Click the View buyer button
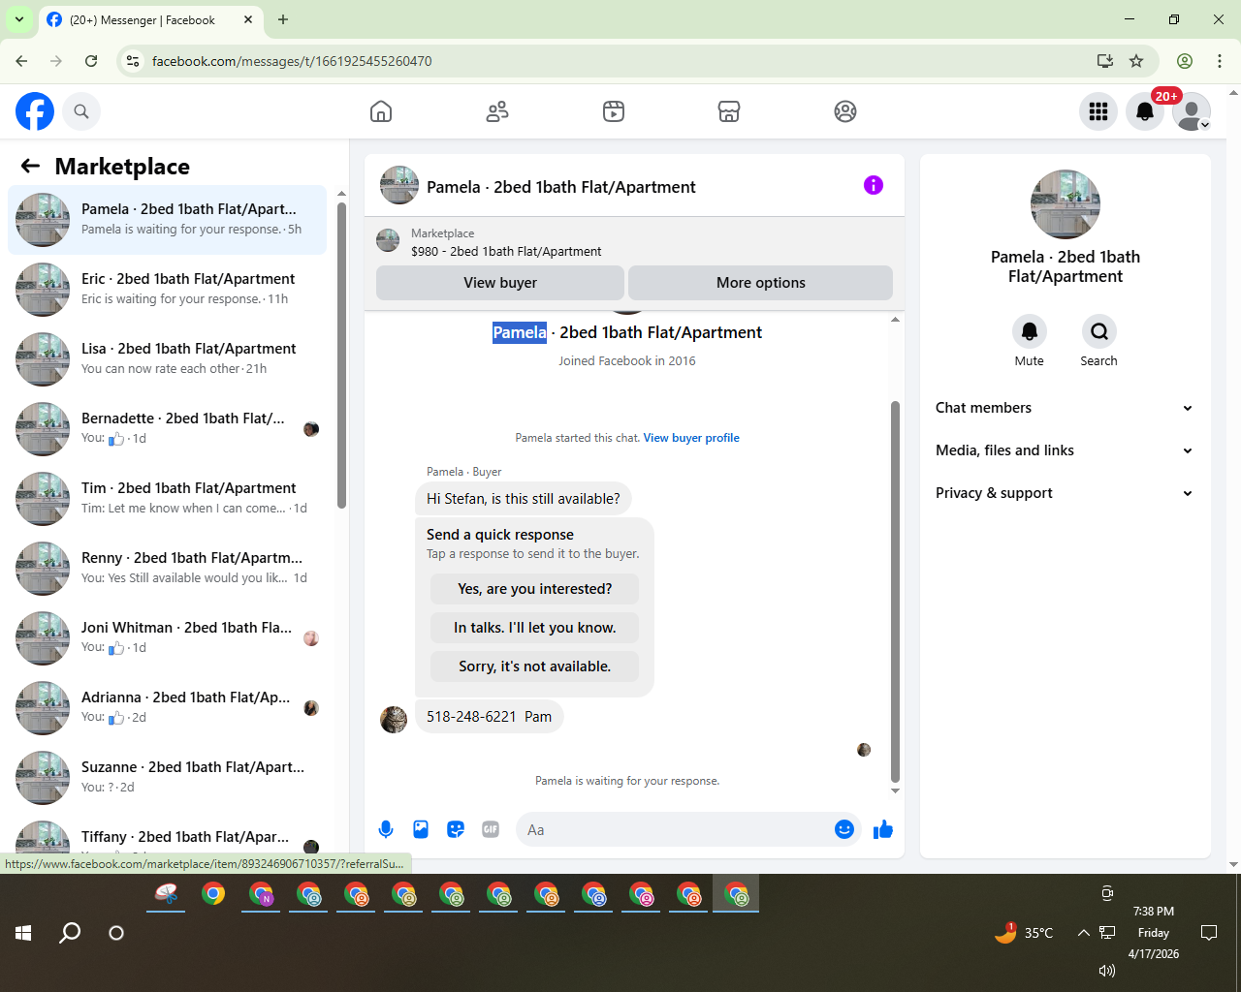 click(500, 283)
